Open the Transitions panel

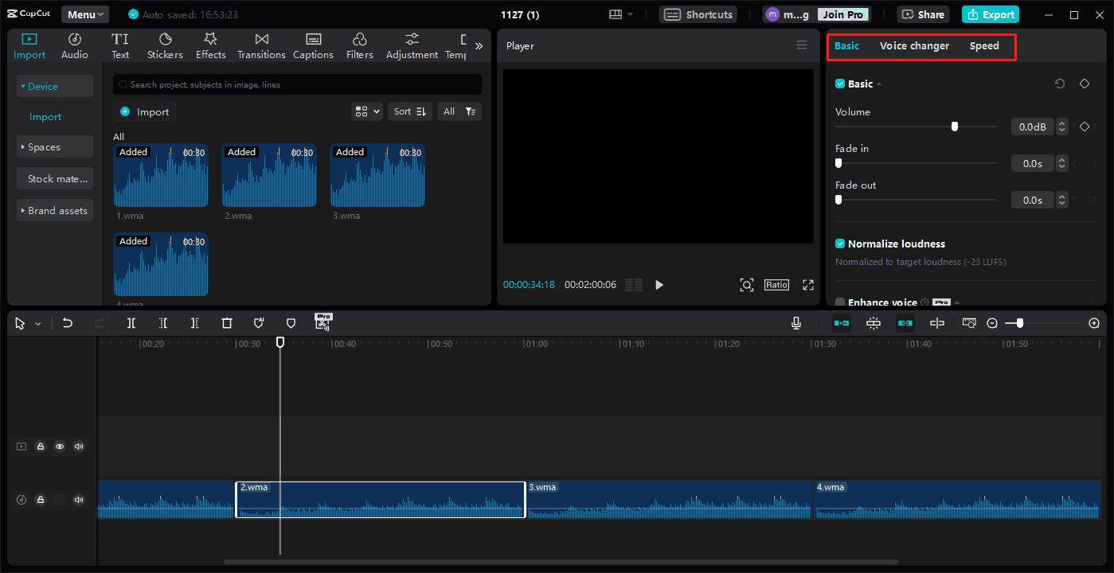coord(261,45)
